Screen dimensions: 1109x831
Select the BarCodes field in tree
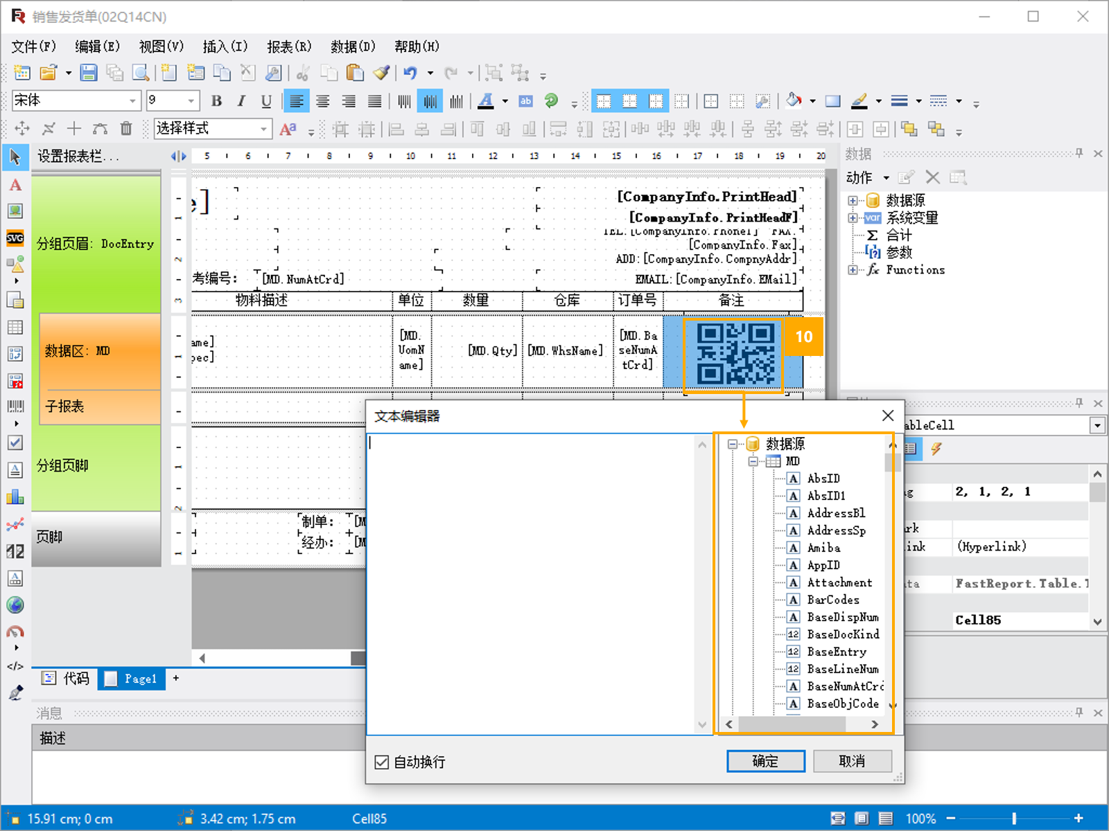tap(832, 600)
